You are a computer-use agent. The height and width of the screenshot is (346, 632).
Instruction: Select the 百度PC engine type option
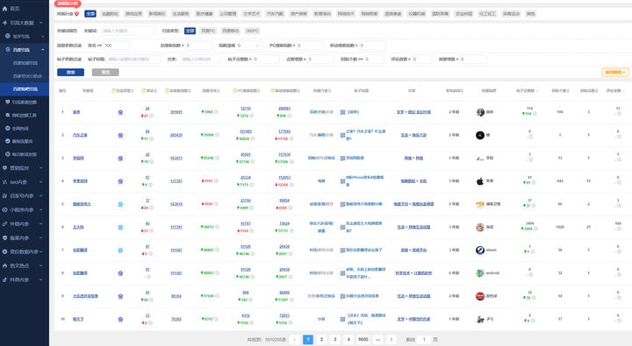pyautogui.click(x=208, y=31)
